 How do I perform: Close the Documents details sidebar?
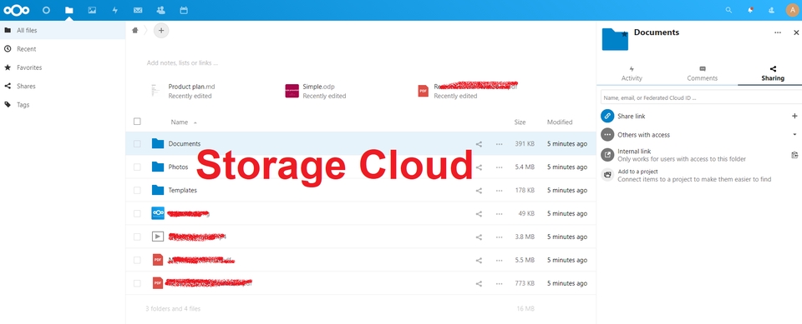pyautogui.click(x=796, y=32)
